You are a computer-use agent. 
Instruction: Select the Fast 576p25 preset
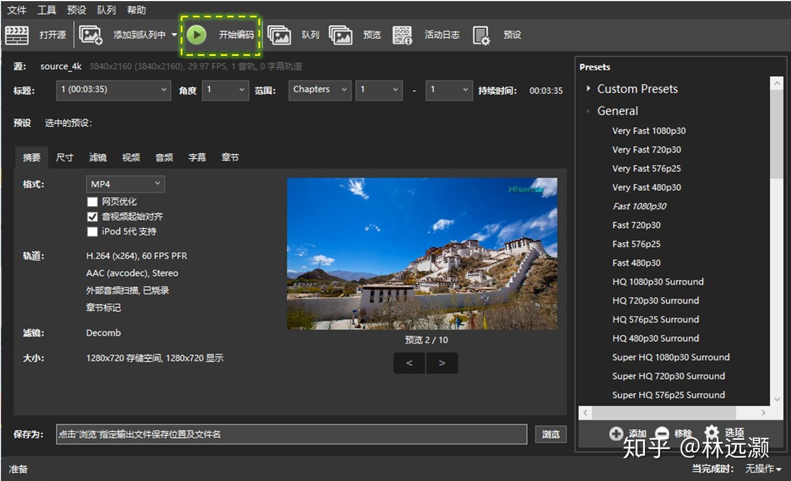click(637, 244)
